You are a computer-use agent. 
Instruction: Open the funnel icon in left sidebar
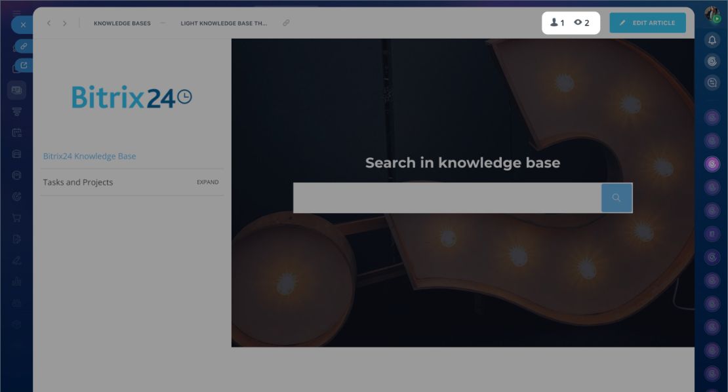click(16, 112)
